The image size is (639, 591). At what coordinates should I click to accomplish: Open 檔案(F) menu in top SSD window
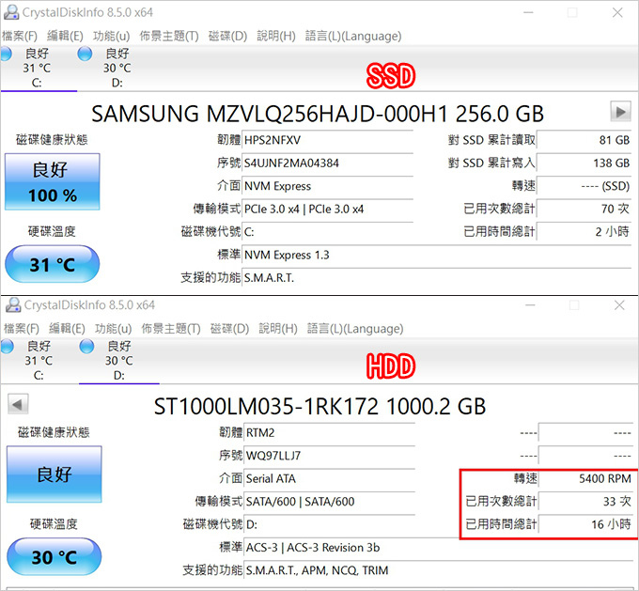pyautogui.click(x=20, y=37)
